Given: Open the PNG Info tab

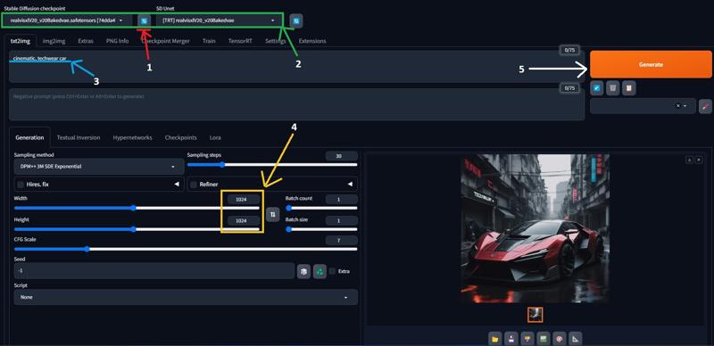Looking at the screenshot, I should 117,41.
